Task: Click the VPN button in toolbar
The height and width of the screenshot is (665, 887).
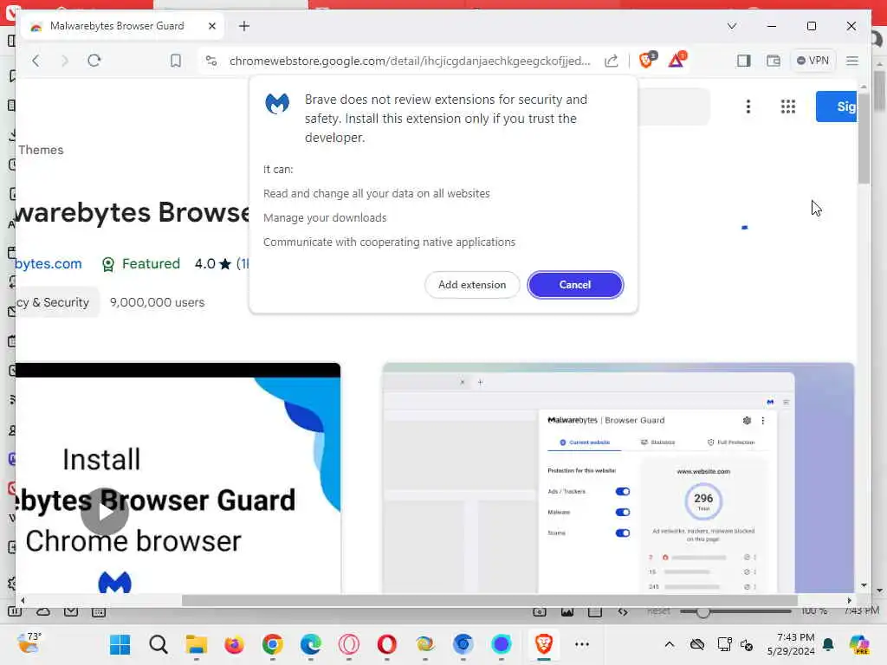Action: click(813, 61)
